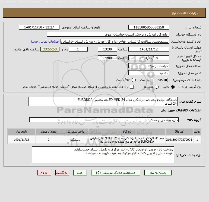Click the unit cell دستگاه
This screenshot has width=209, height=202.
[75, 140]
